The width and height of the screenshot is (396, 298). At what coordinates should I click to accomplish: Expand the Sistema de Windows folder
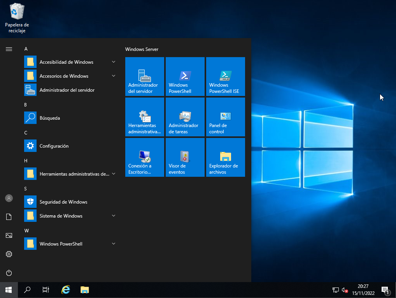point(70,216)
